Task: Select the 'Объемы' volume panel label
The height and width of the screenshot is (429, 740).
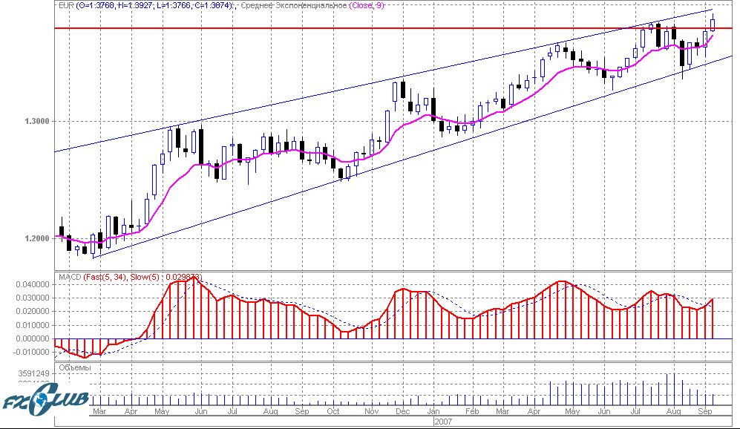Action: [x=75, y=367]
